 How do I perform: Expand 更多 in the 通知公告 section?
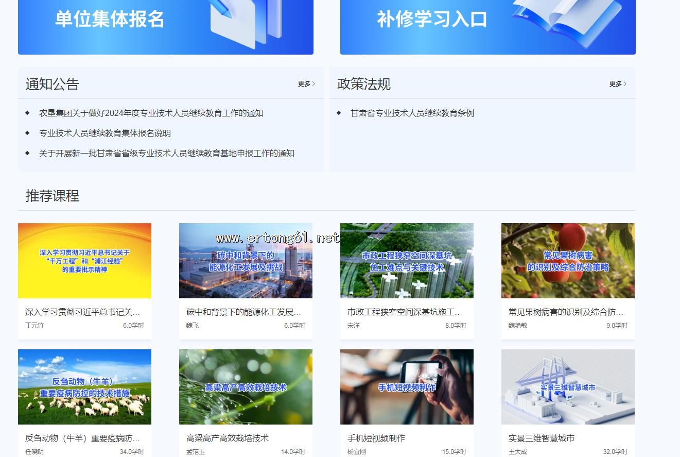coord(306,84)
